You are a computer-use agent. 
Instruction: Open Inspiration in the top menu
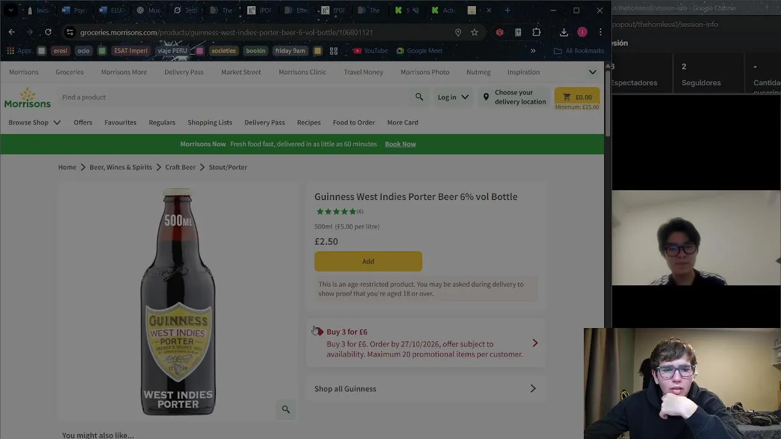[524, 72]
